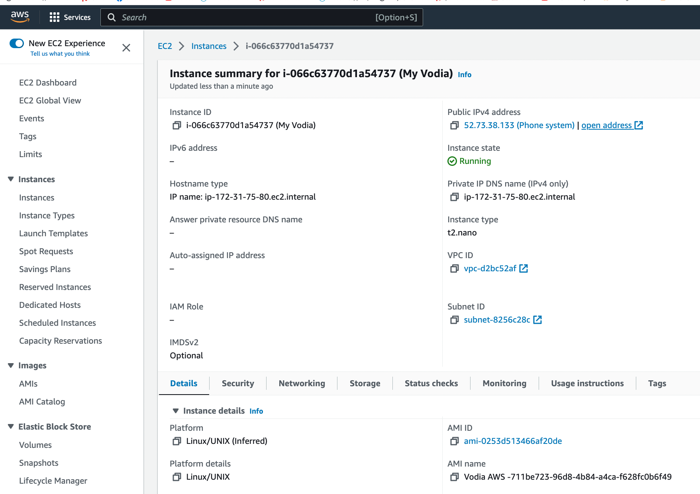Switch to the Security tab
This screenshot has width=700, height=494.
238,383
